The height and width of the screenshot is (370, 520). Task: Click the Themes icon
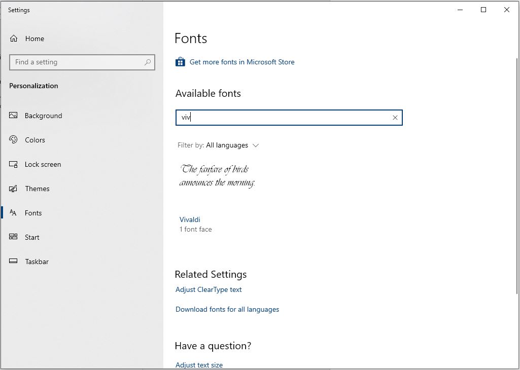(x=14, y=189)
